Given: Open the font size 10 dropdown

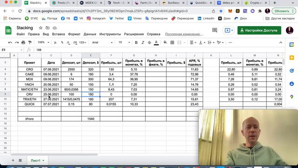Looking at the screenshot, I should click(x=124, y=42).
